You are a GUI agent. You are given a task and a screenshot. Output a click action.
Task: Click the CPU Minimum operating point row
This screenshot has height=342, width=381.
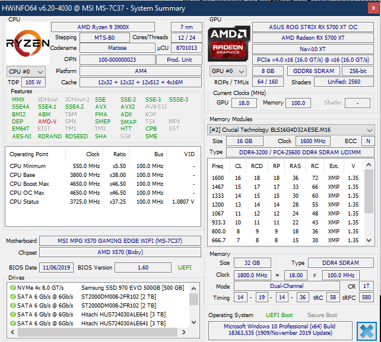pos(102,166)
